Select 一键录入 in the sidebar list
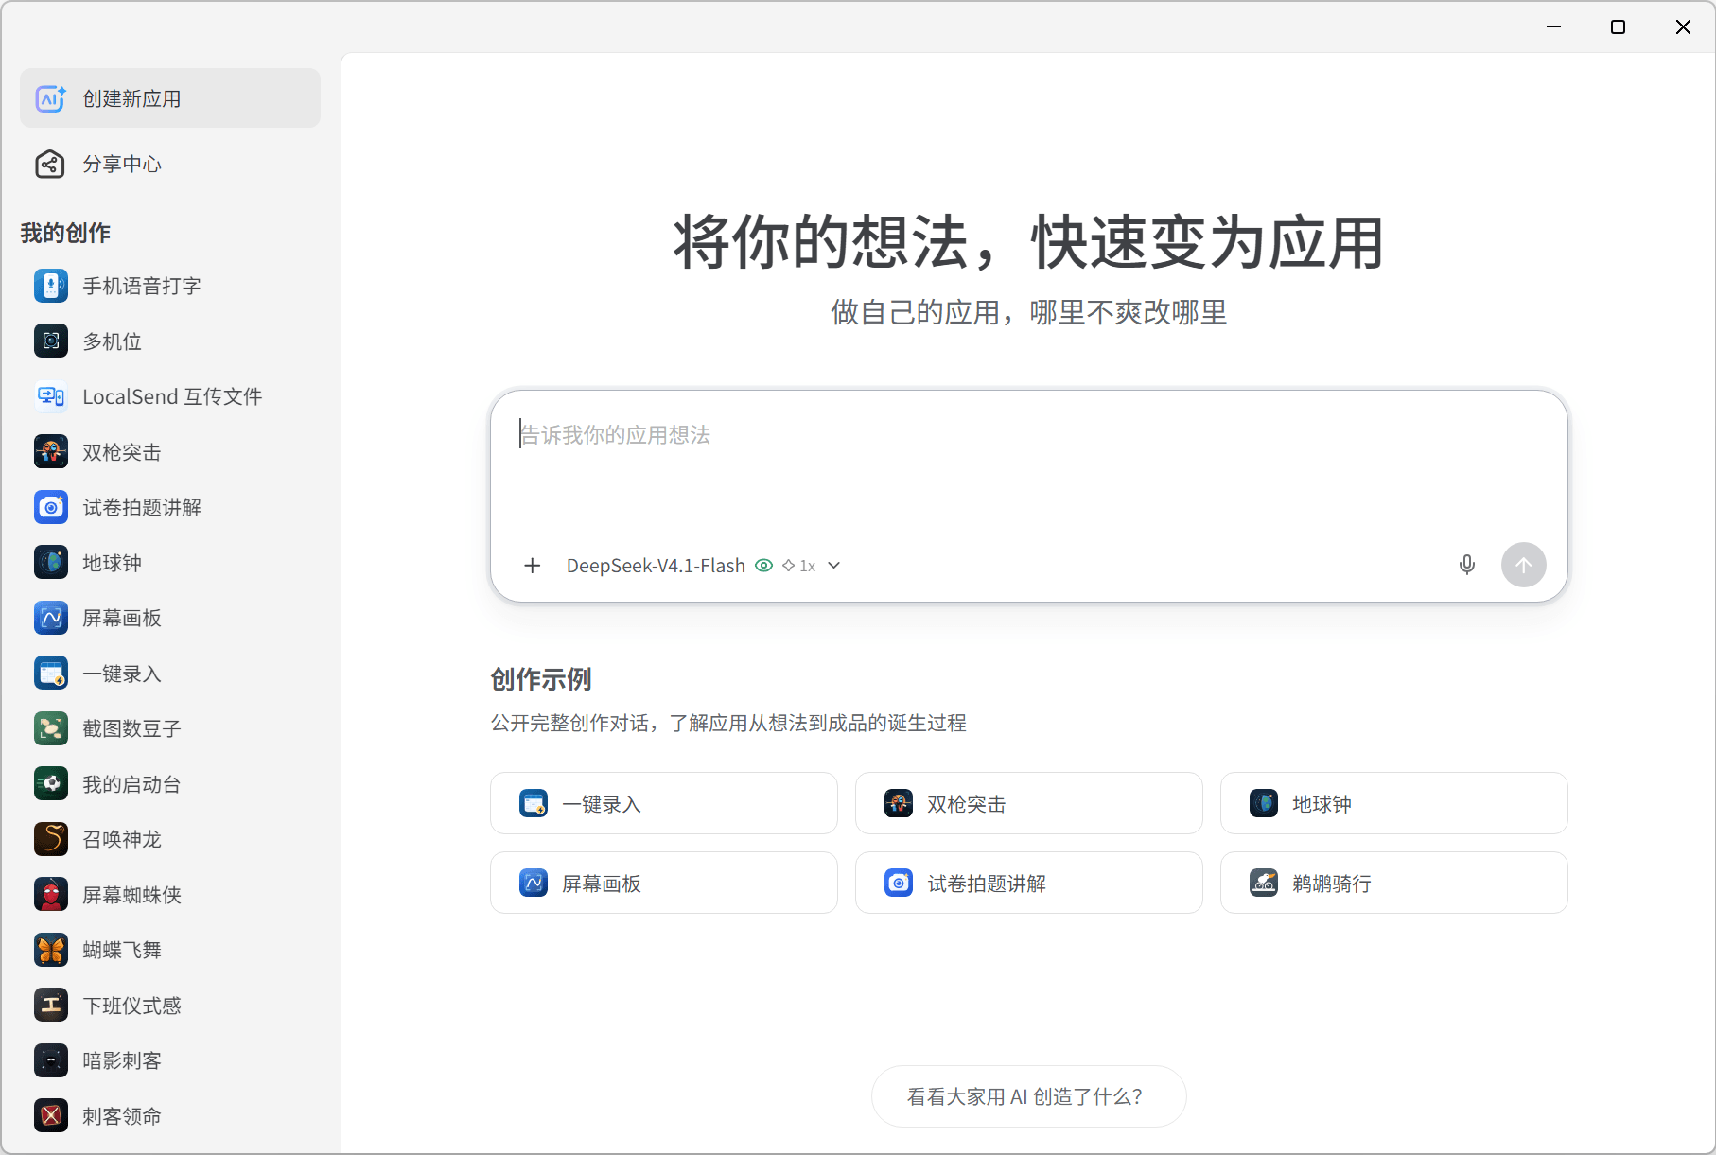This screenshot has height=1155, width=1716. coord(170,674)
